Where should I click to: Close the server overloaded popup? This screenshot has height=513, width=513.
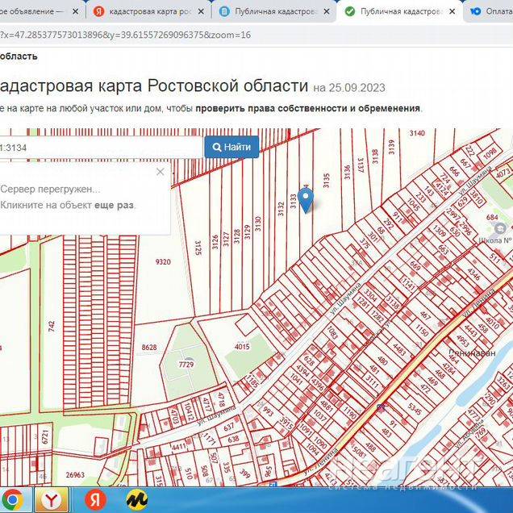160,172
